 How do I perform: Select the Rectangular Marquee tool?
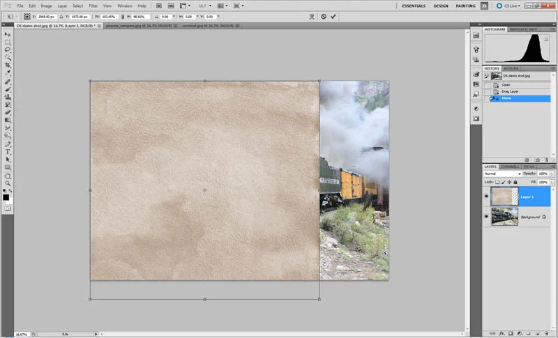pos(8,43)
